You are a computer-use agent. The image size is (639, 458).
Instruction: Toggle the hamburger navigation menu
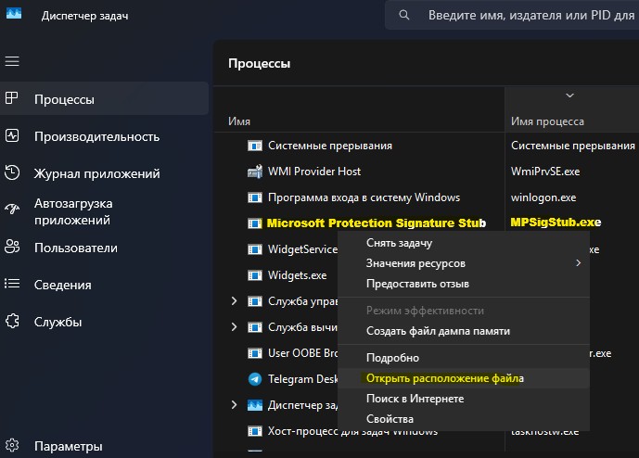pos(12,61)
